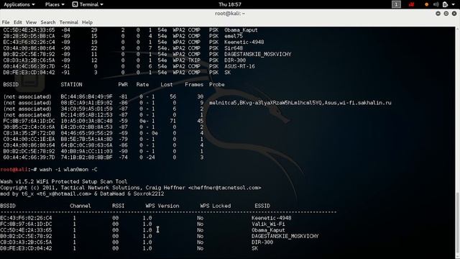Open the Search menu
The image size is (460, 259).
coord(48,22)
